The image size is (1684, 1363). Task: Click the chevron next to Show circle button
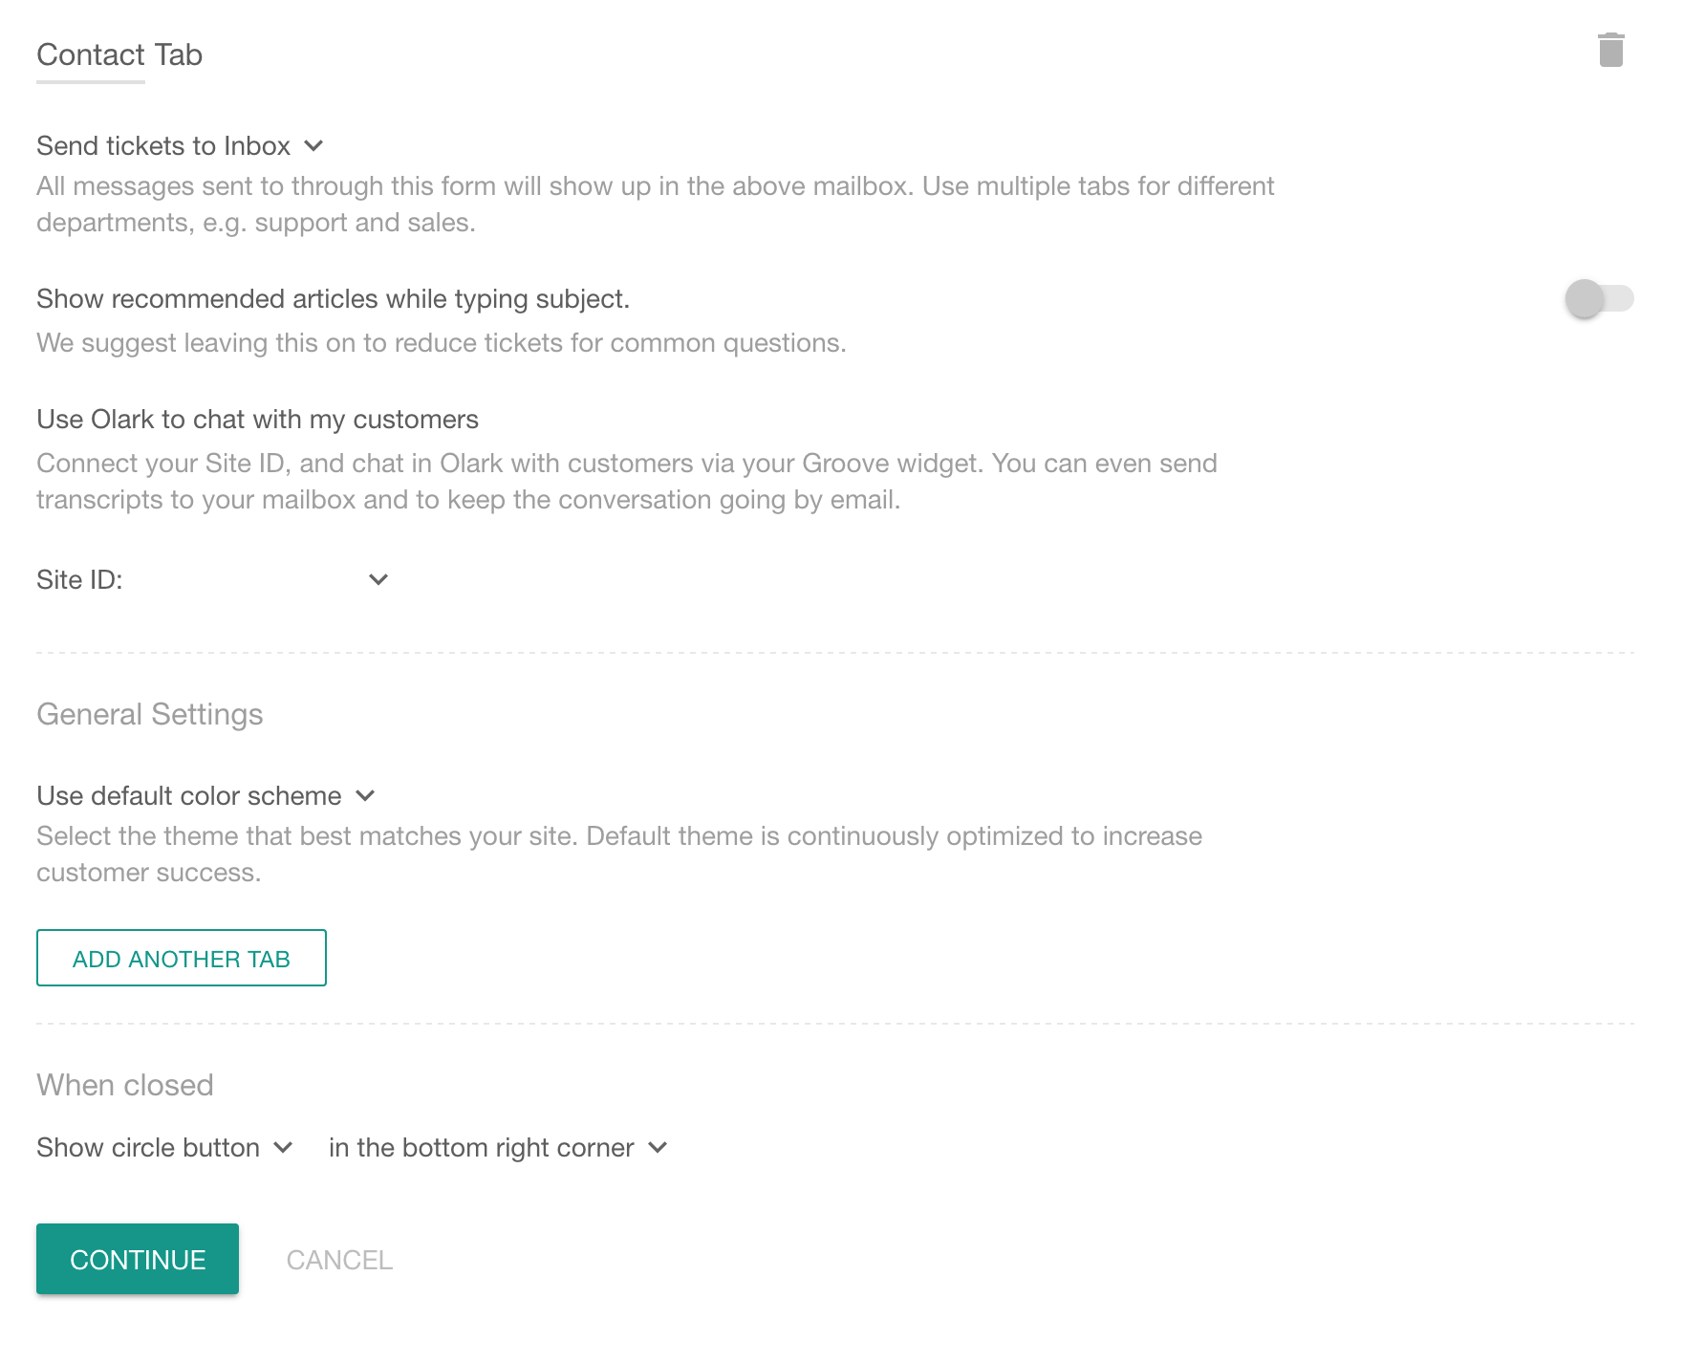click(x=283, y=1148)
